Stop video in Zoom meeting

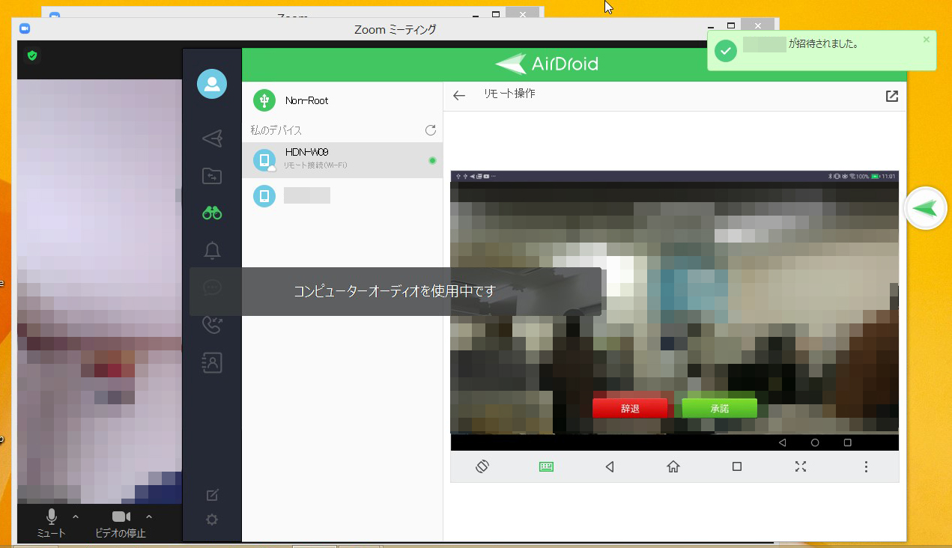(121, 524)
